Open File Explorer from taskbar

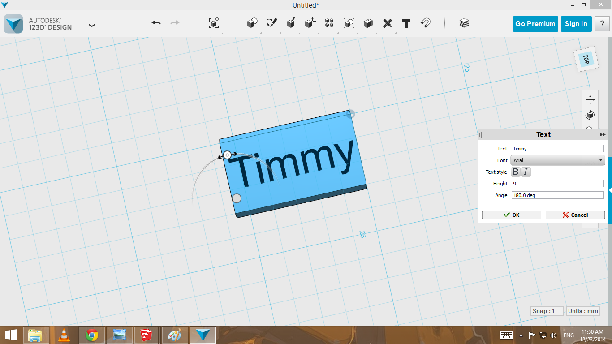[34, 335]
